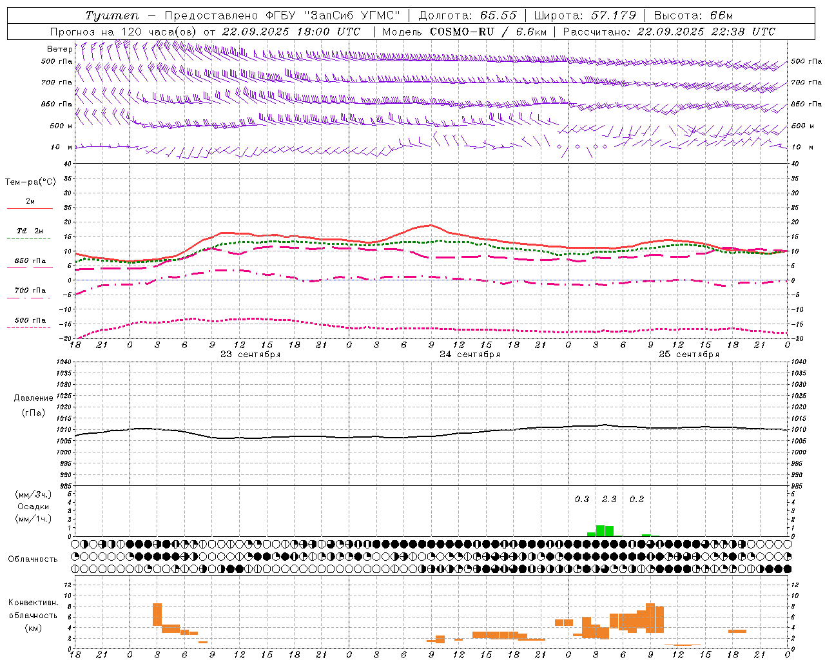
Task: Click the 23 сентября date label
Action: click(x=251, y=354)
